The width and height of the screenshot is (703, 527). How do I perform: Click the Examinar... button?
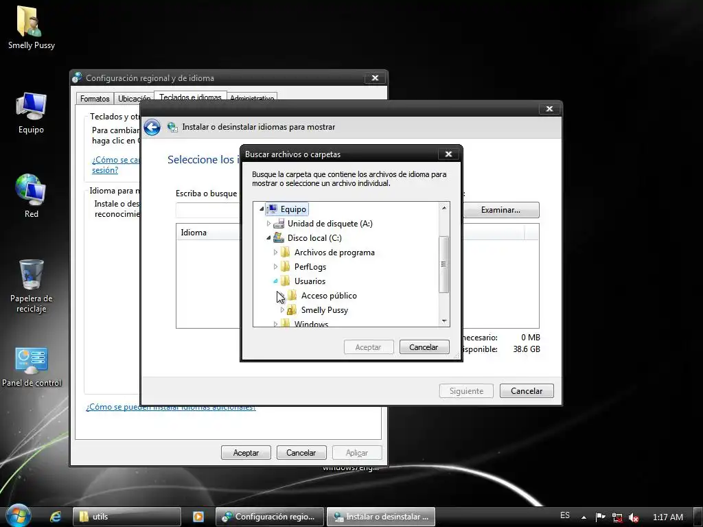coord(500,210)
